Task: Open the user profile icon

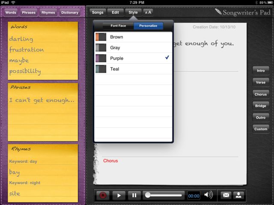Action: [238, 195]
